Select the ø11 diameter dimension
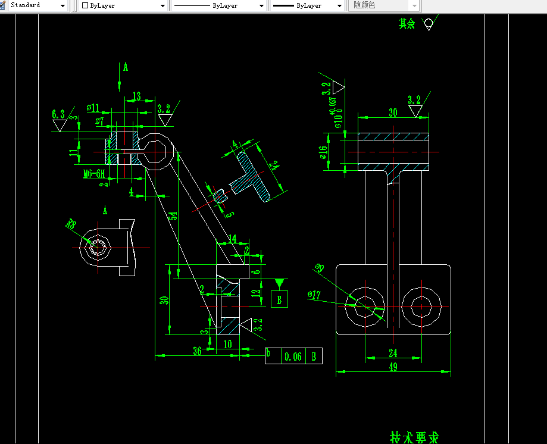Image resolution: width=547 pixels, height=444 pixels. (93, 108)
